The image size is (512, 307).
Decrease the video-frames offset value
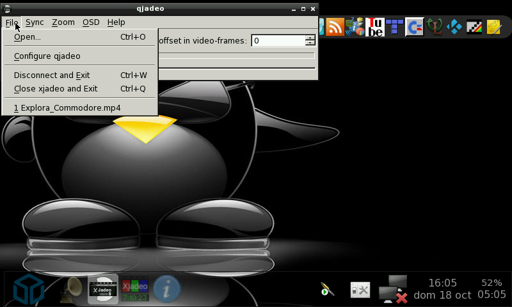[310, 43]
